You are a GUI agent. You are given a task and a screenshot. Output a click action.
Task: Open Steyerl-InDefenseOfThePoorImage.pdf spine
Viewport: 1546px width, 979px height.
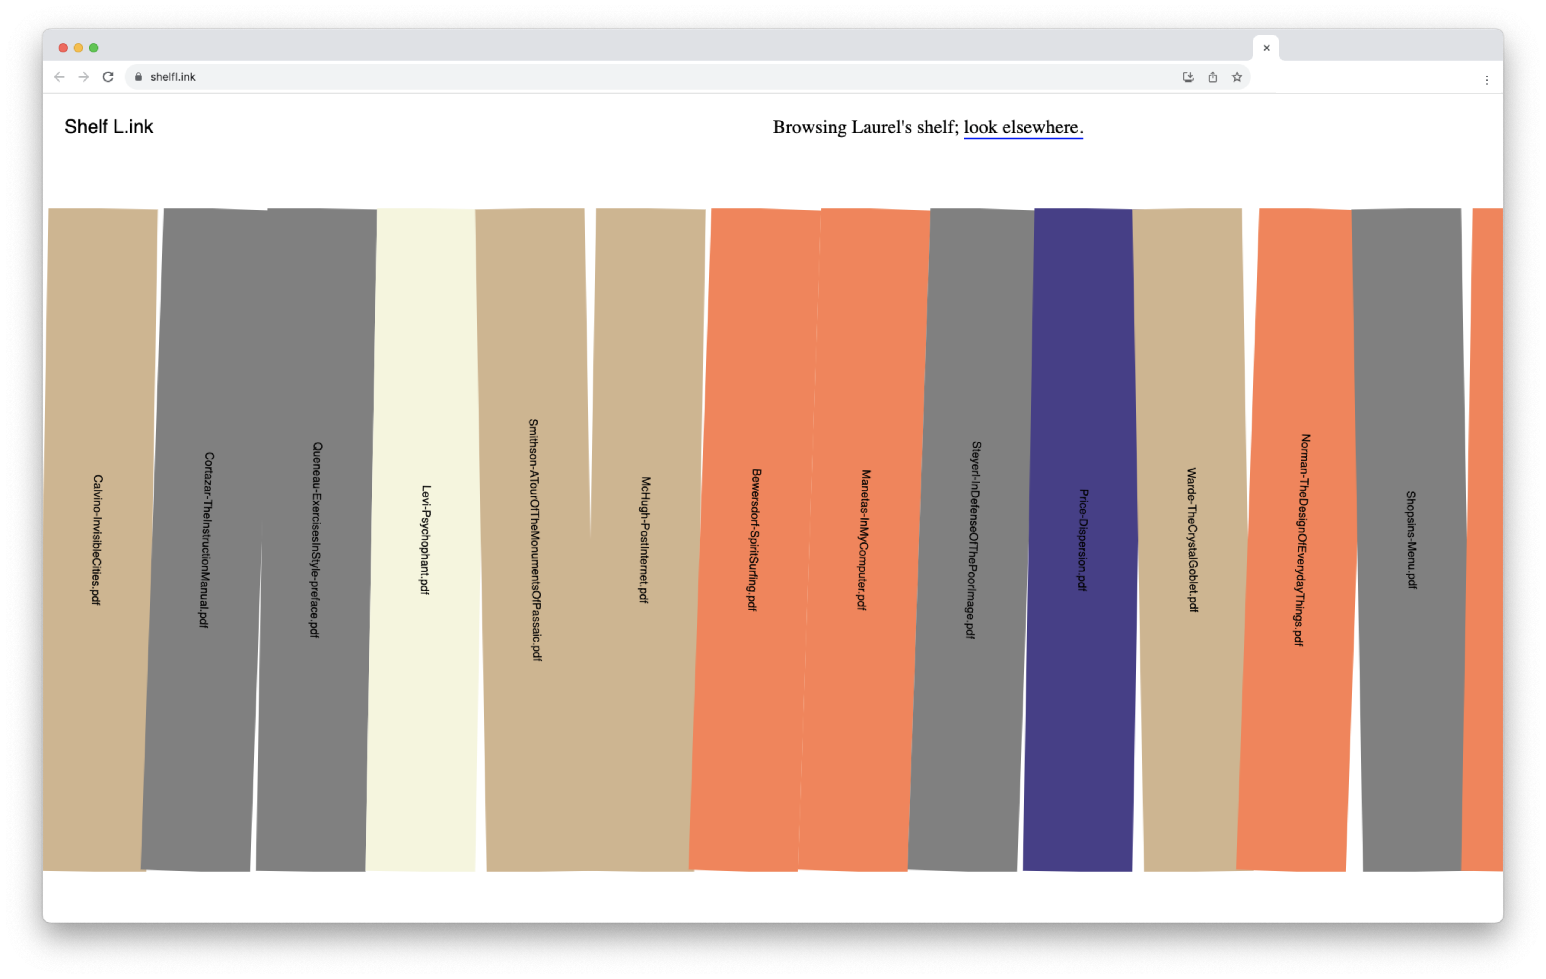[973, 539]
